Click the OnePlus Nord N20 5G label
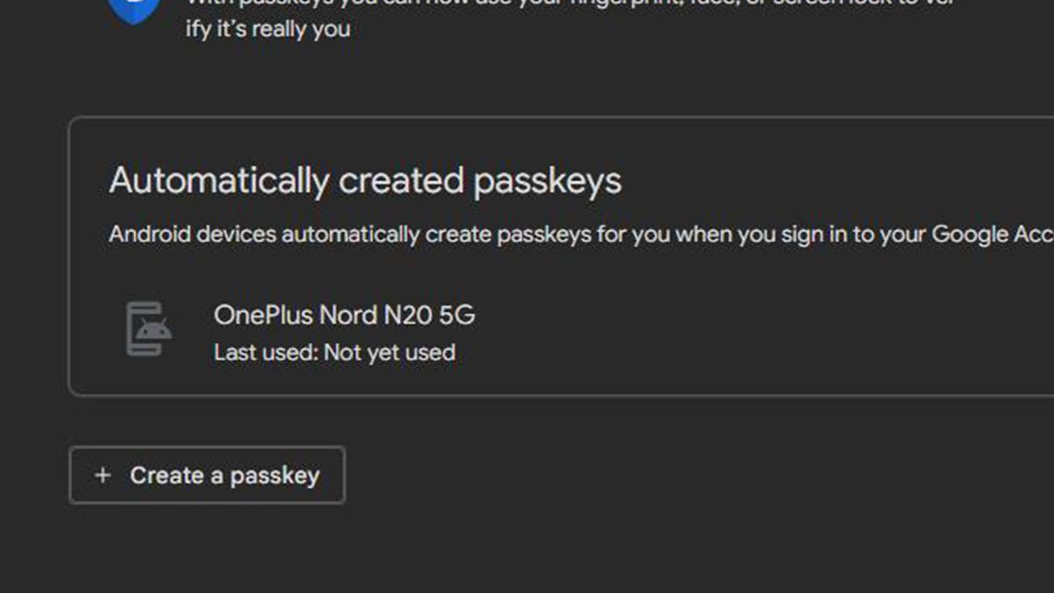1054x593 pixels. click(344, 315)
